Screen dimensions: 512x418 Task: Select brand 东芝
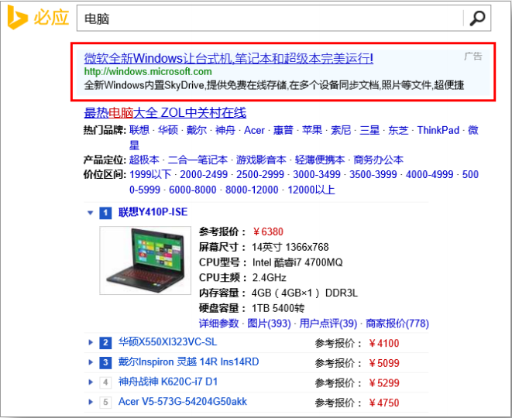[x=398, y=130]
